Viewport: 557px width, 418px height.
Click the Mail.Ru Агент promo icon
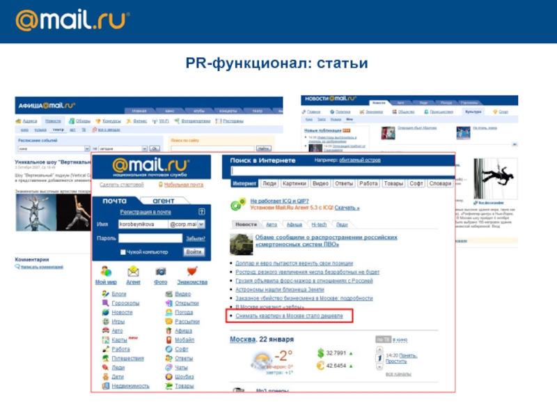238,204
